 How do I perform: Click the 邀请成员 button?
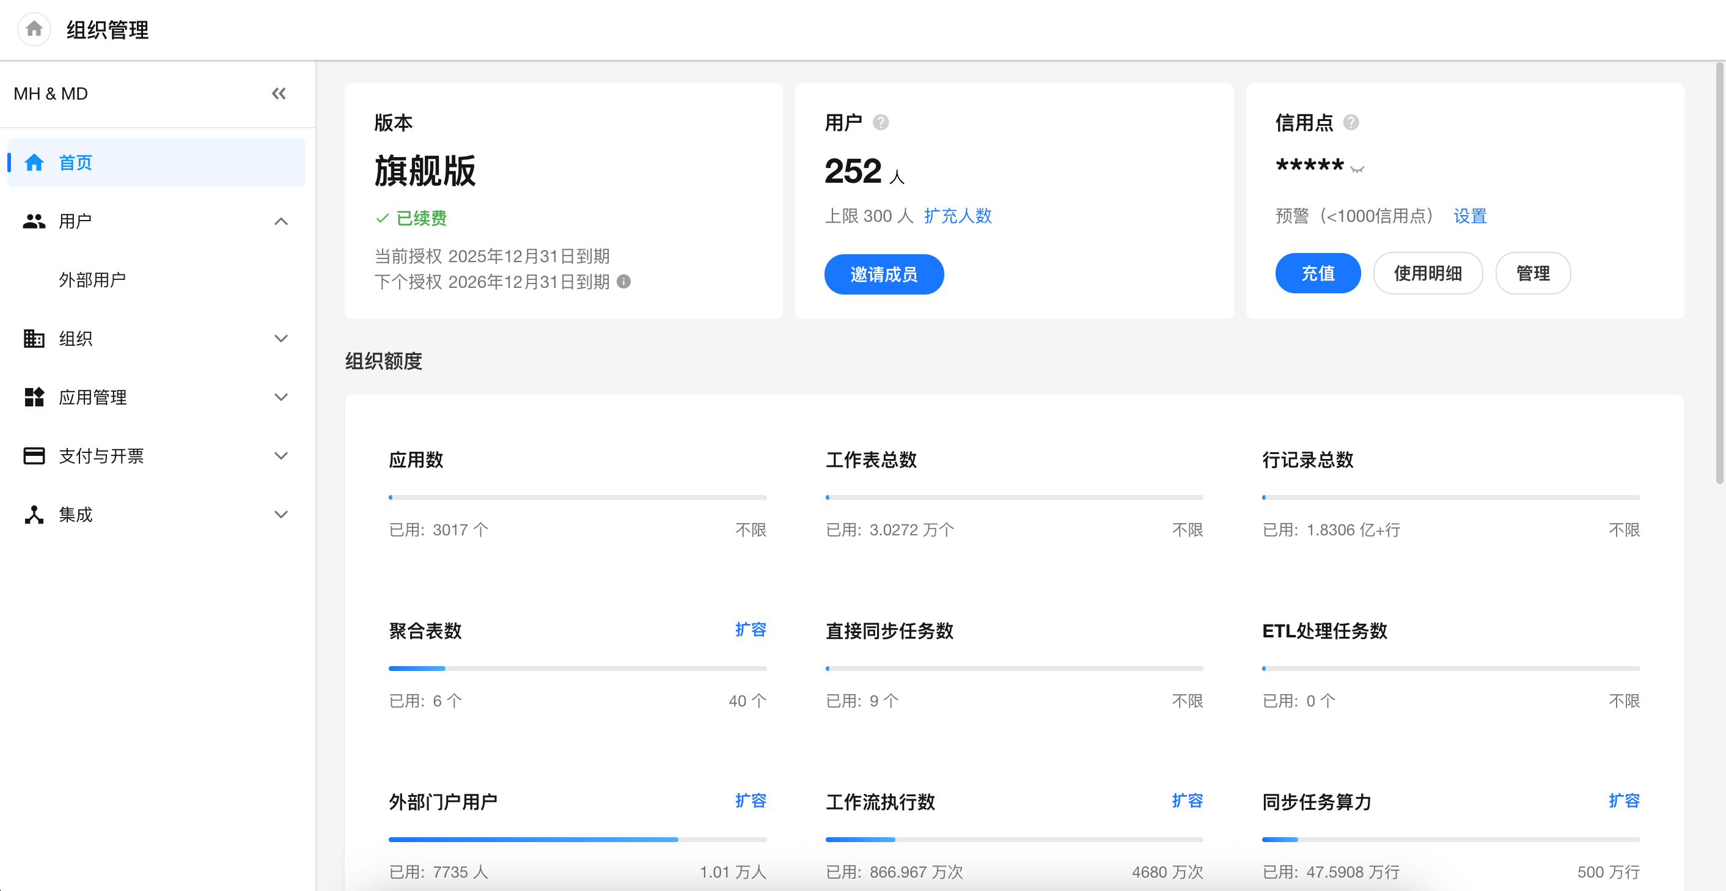883,274
